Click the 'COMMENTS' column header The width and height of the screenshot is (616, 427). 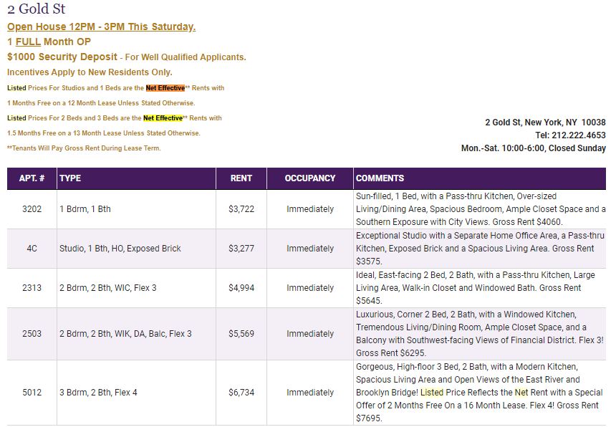point(480,178)
